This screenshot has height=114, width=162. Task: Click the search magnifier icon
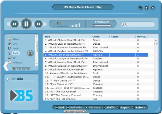coord(124,24)
